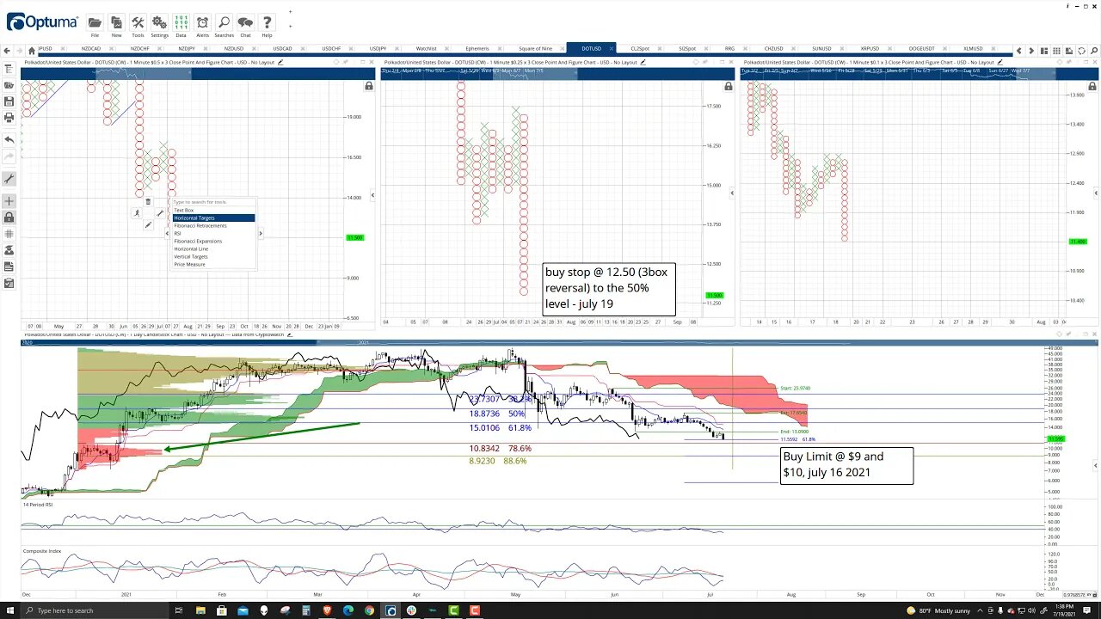Switch to the NZDCAD tab
The height and width of the screenshot is (619, 1101).
(91, 49)
